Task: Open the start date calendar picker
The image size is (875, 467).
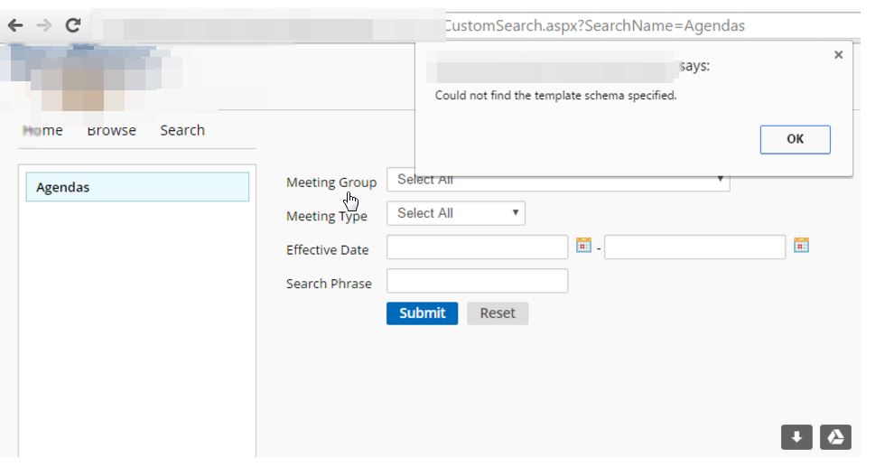Action: (583, 246)
